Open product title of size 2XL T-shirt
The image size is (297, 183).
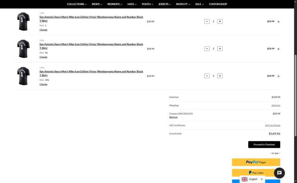(91, 73)
